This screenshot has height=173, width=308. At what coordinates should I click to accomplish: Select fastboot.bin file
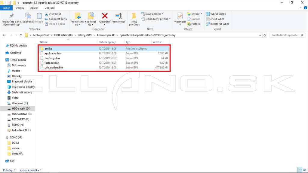pos(104,62)
